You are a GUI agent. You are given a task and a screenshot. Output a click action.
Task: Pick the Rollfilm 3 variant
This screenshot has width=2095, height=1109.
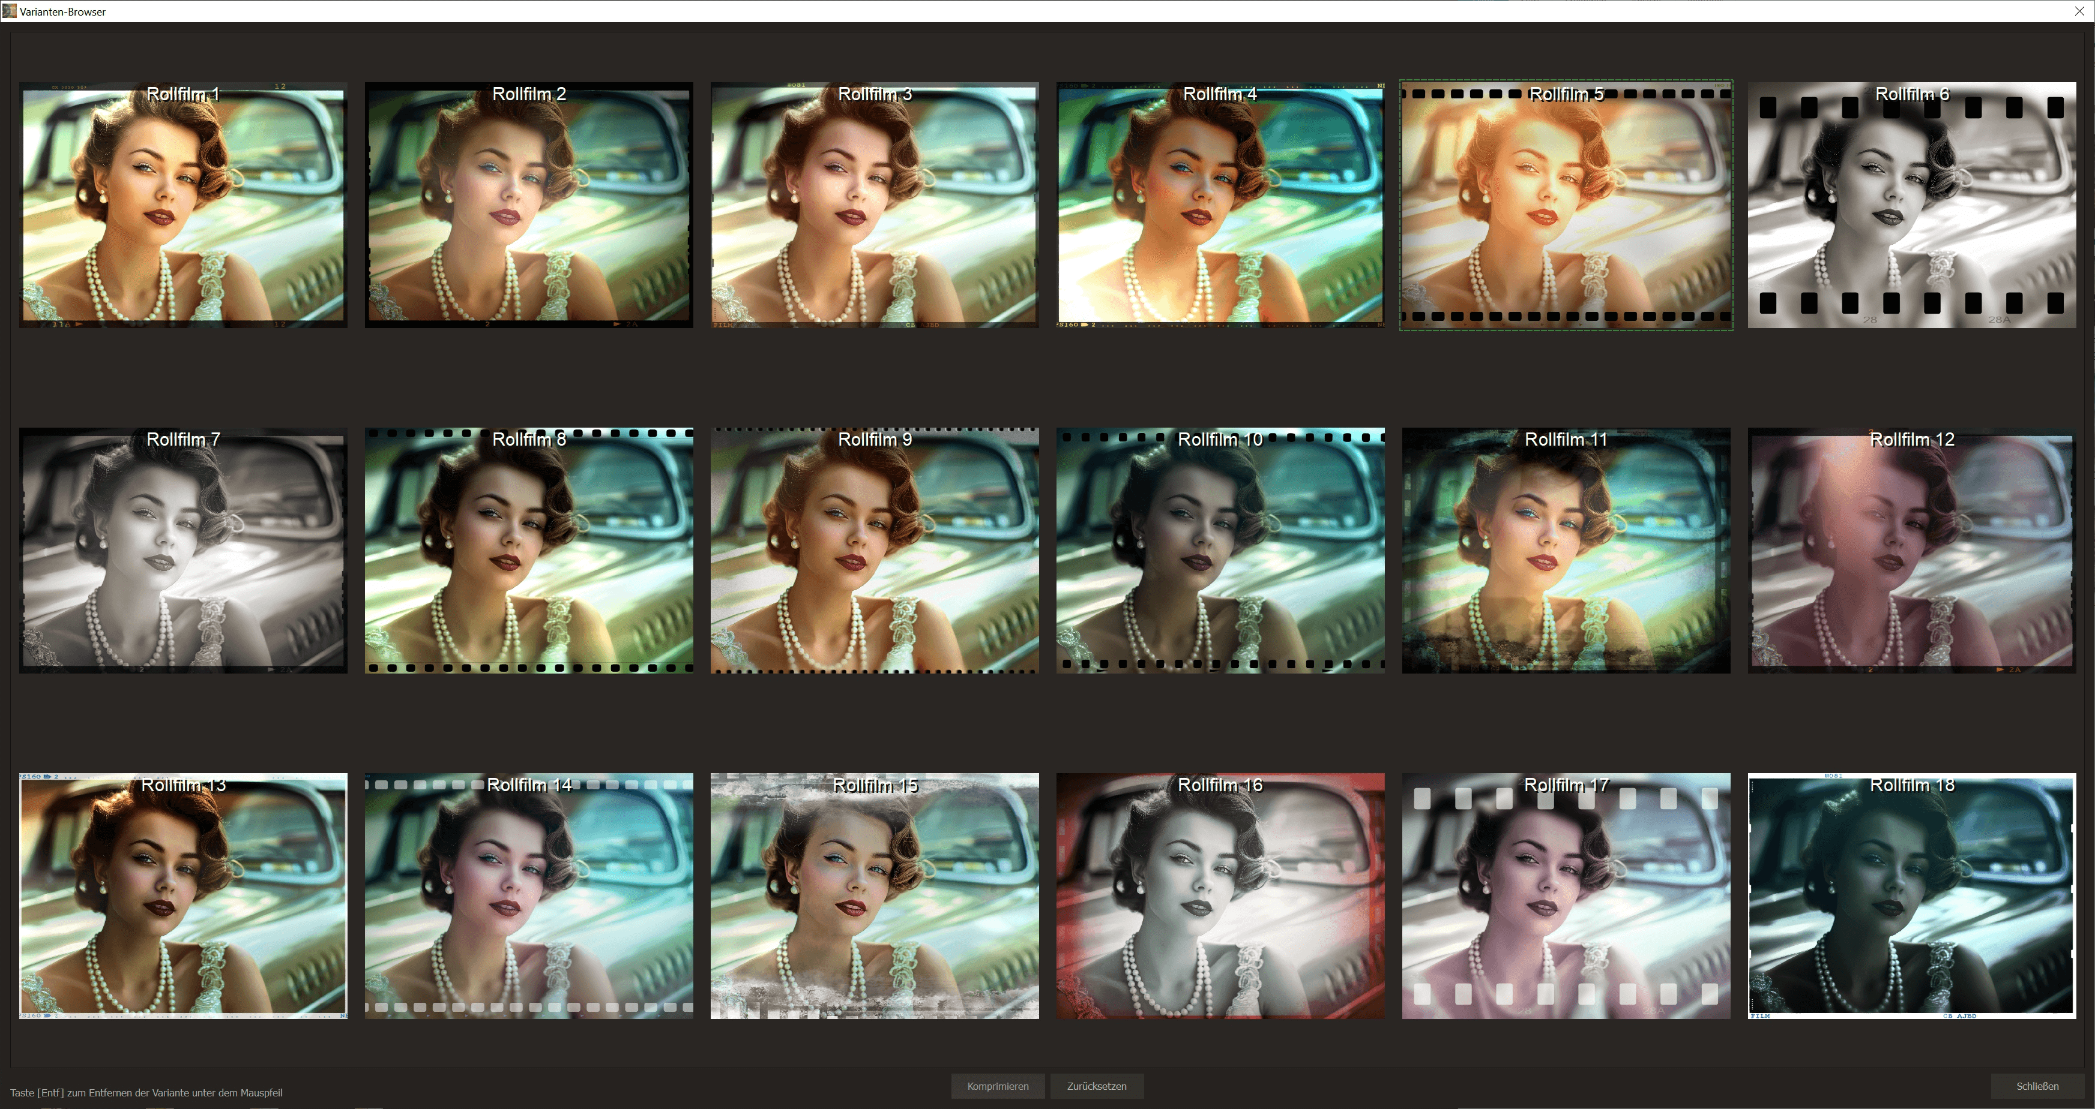point(874,205)
